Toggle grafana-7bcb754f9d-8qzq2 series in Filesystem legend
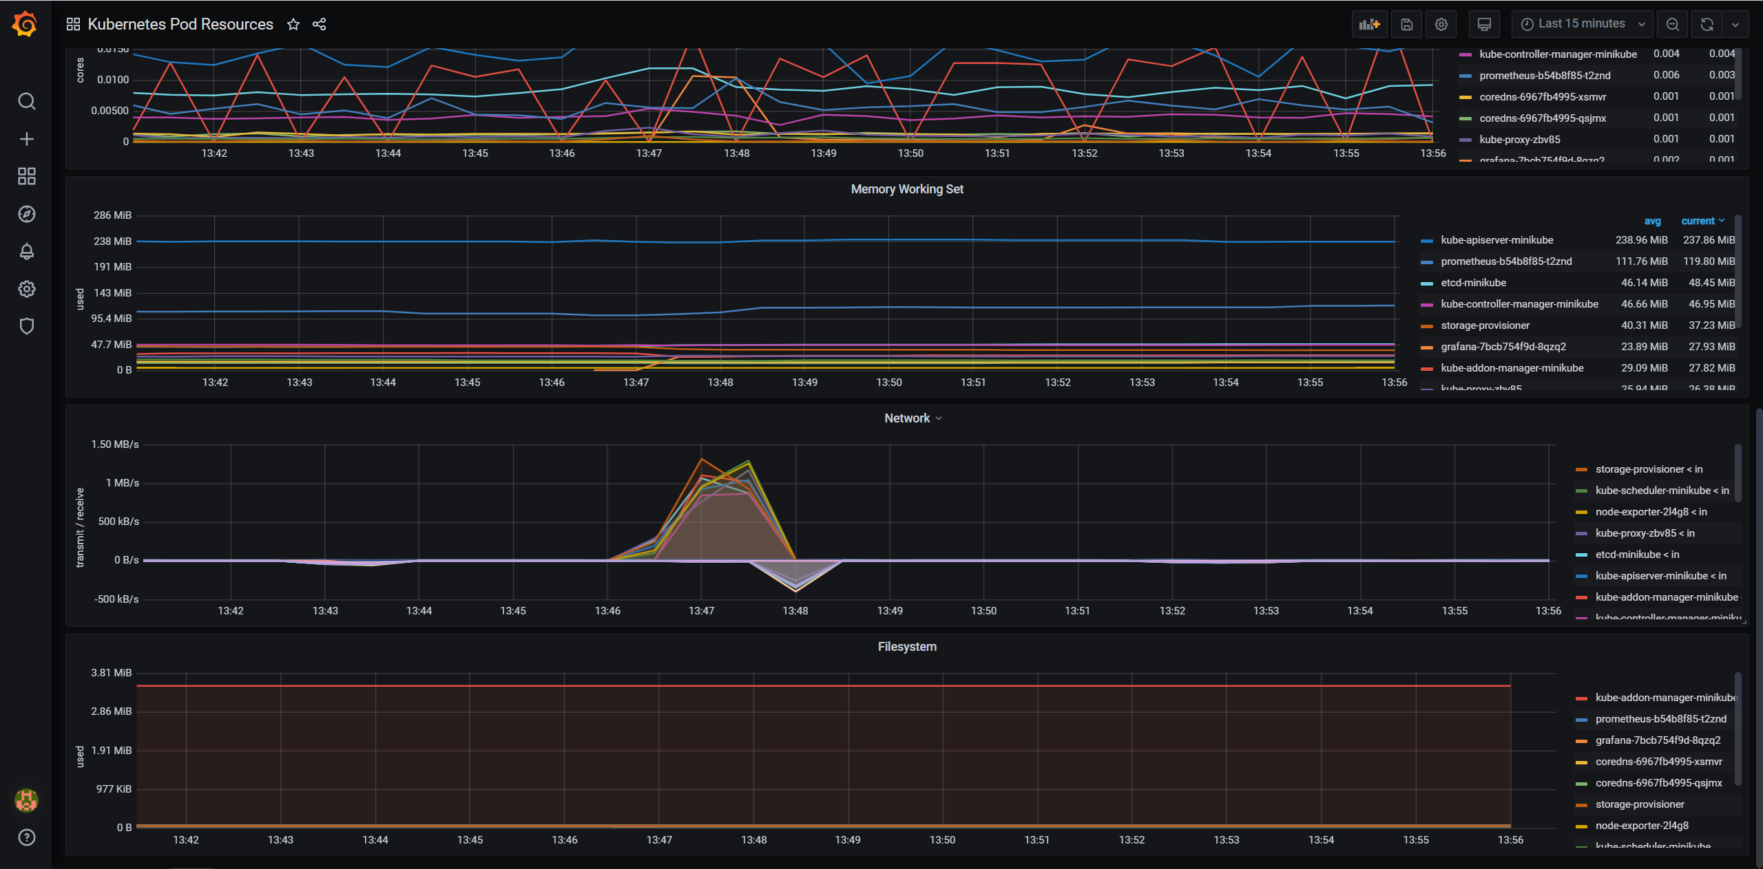 [x=1658, y=740]
